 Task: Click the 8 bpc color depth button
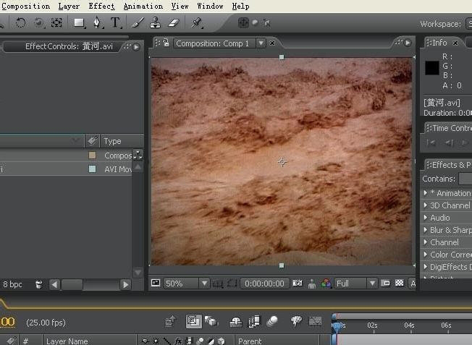tap(12, 285)
